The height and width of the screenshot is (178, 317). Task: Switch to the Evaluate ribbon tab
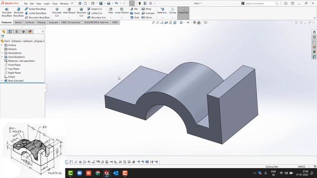53,22
